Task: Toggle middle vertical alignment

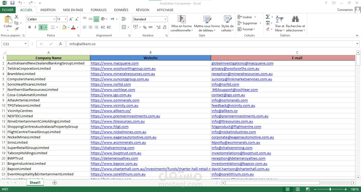Action: pos(91,19)
